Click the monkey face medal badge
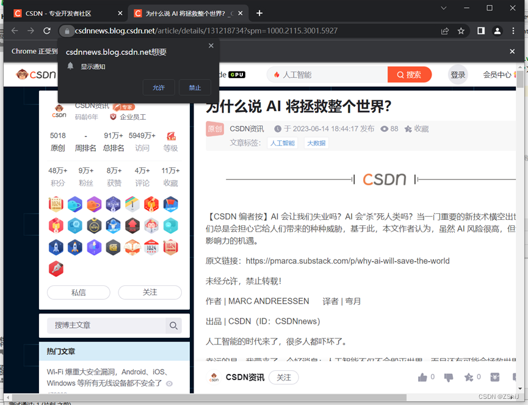Viewport: 528px width, 405px height. (x=151, y=226)
